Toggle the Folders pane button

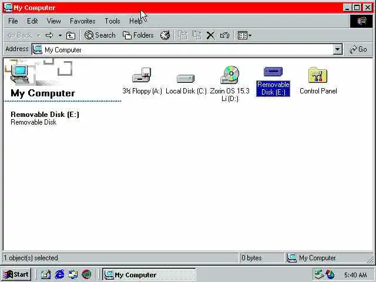click(x=138, y=35)
